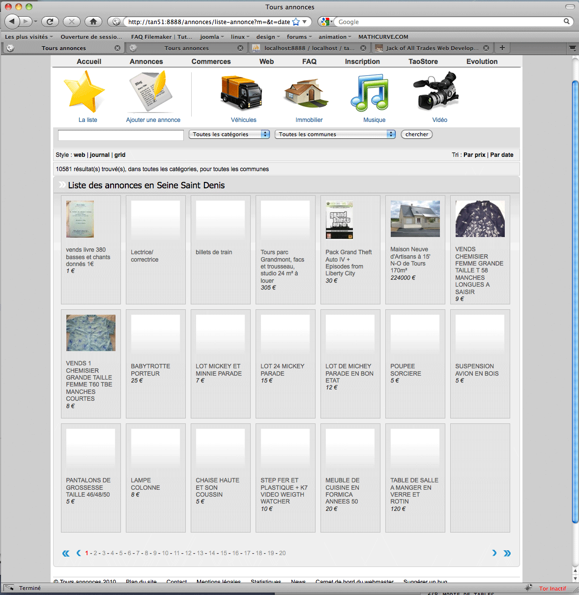Click the browser Forward arrow button

click(26, 22)
